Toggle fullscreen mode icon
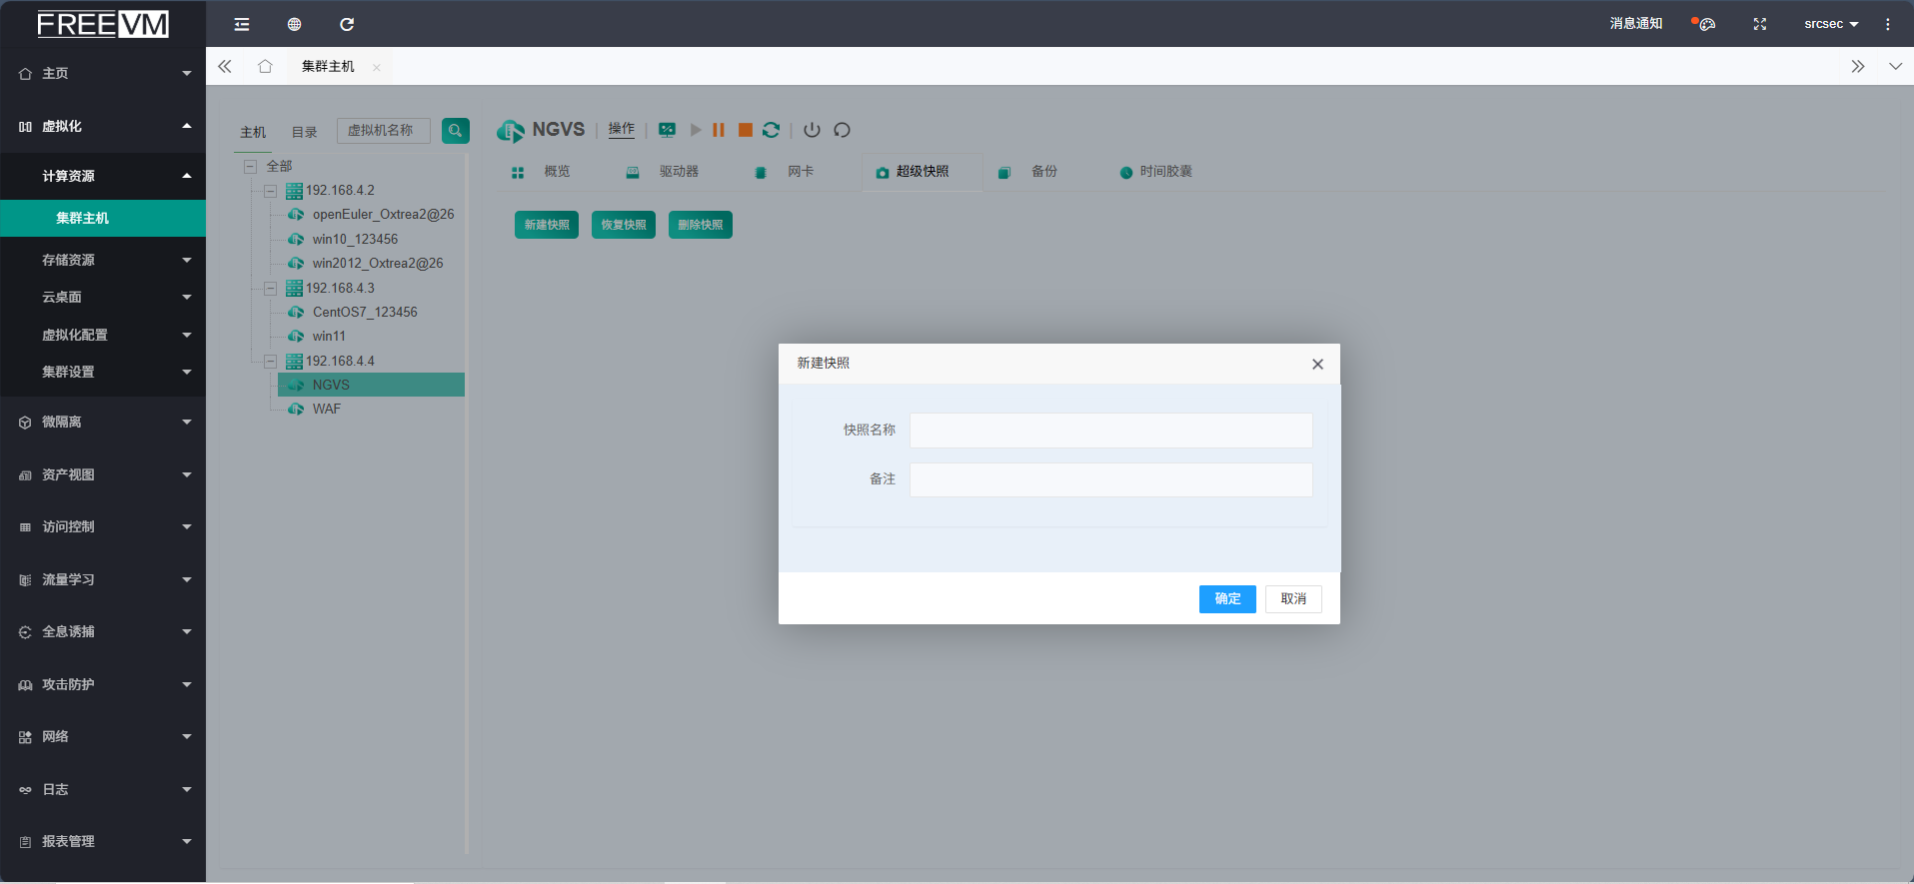This screenshot has width=1914, height=884. pos(1760,24)
